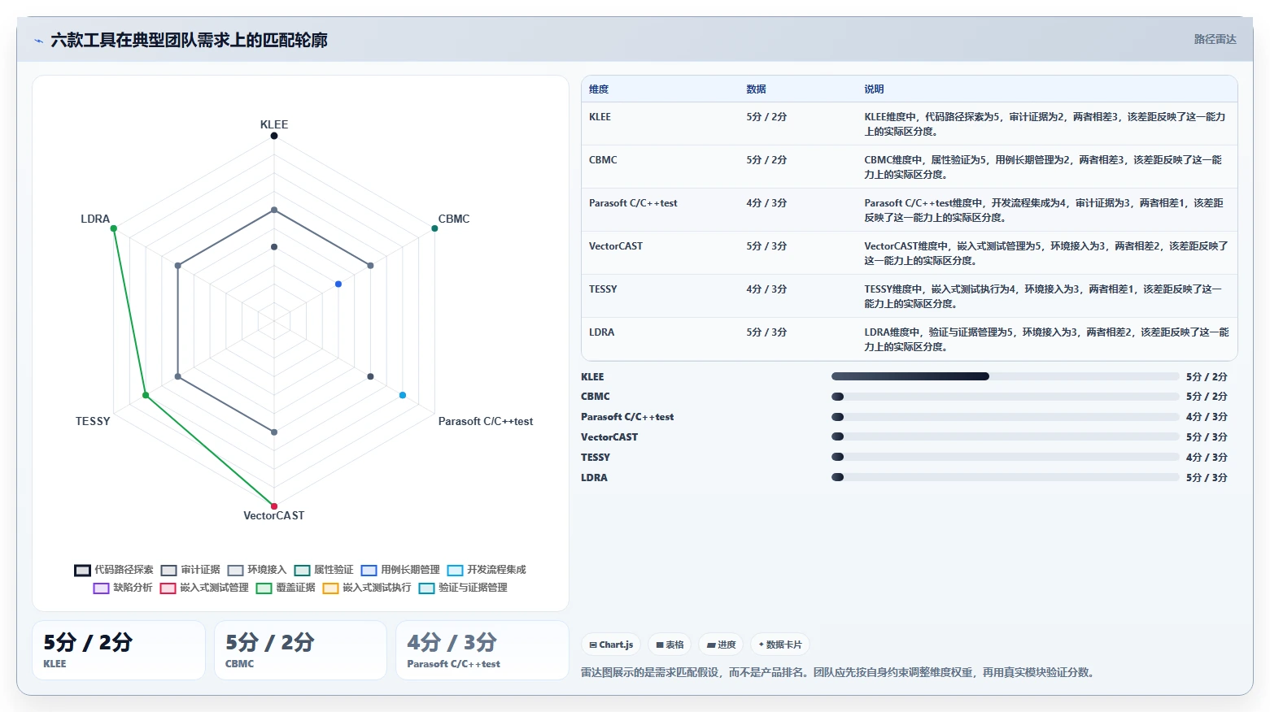Toggle the 缺陷分析 legend dataset
1270x712 pixels.
(x=123, y=588)
